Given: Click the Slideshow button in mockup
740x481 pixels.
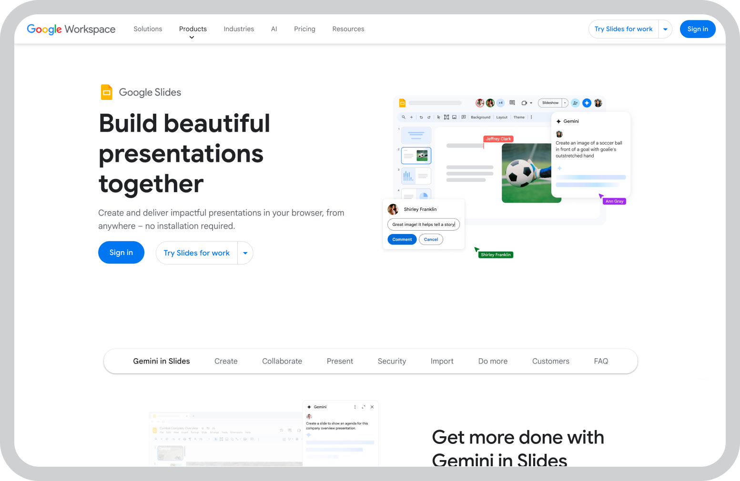Looking at the screenshot, I should click(550, 103).
